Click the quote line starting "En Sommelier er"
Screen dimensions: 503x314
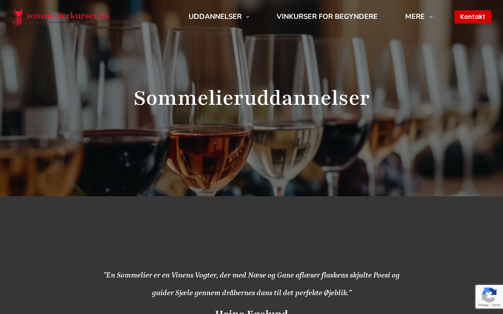click(x=251, y=275)
